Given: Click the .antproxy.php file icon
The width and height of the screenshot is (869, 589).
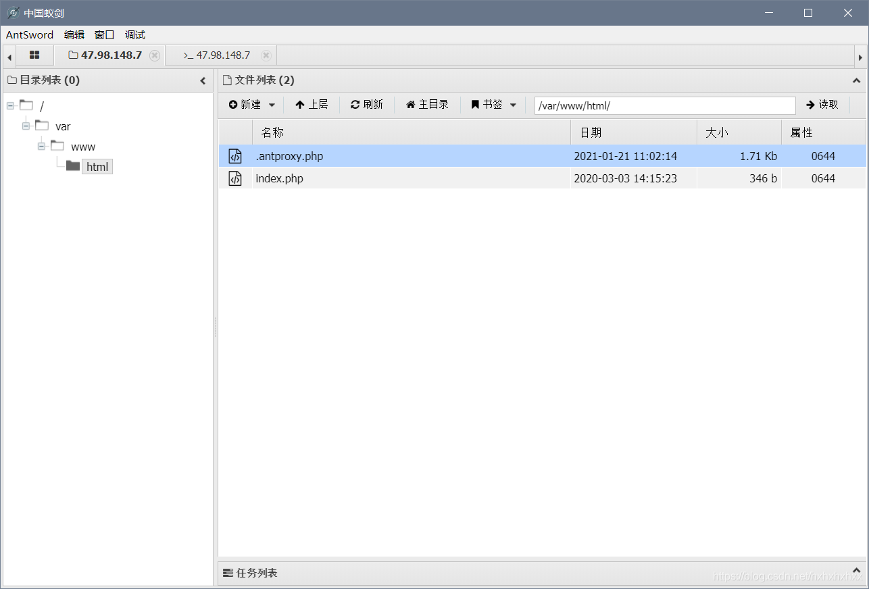Looking at the screenshot, I should 235,156.
